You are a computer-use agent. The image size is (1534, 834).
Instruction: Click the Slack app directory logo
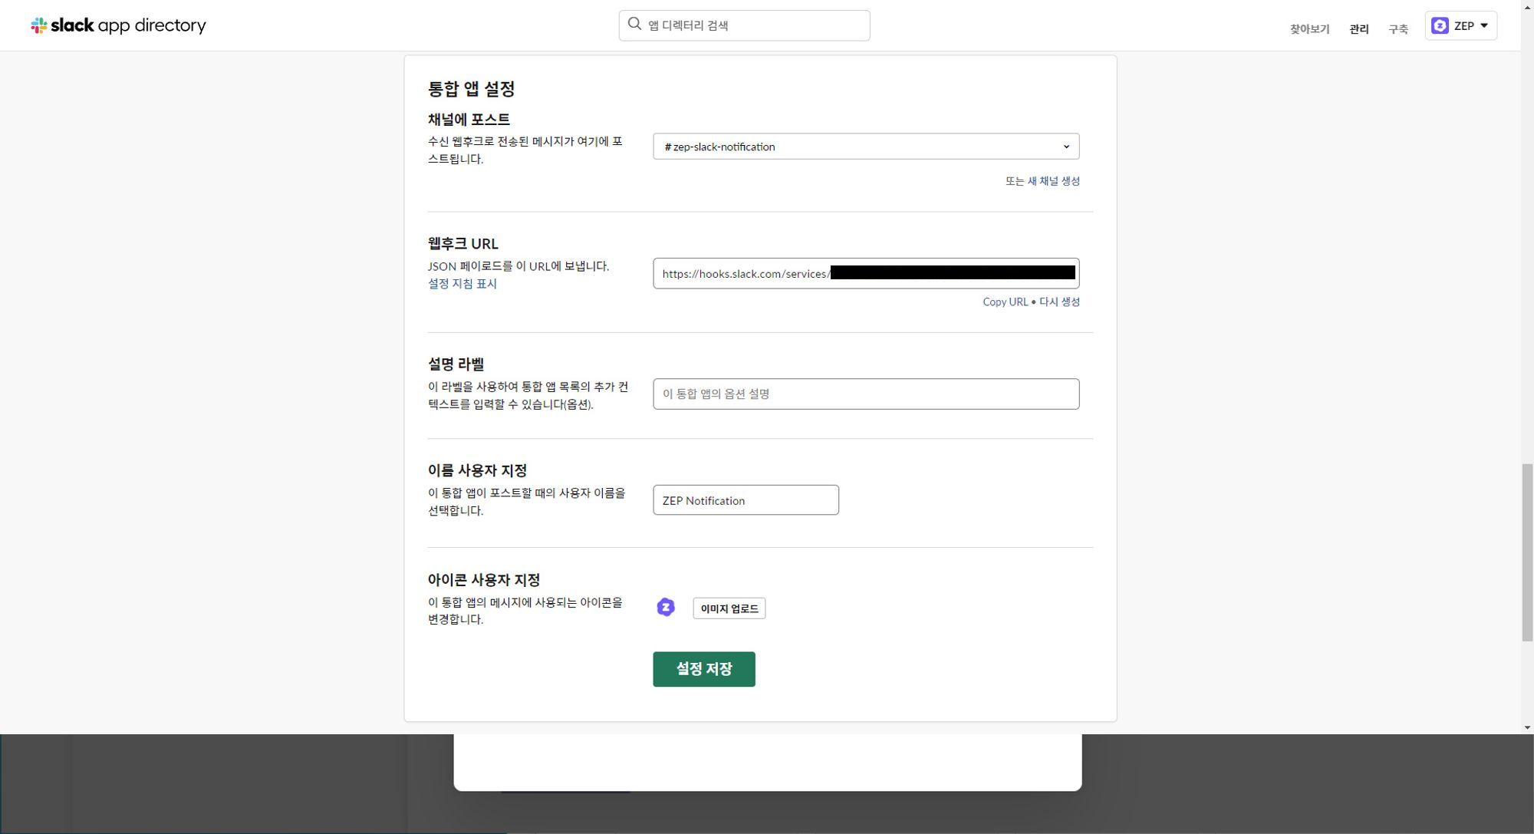pos(118,25)
